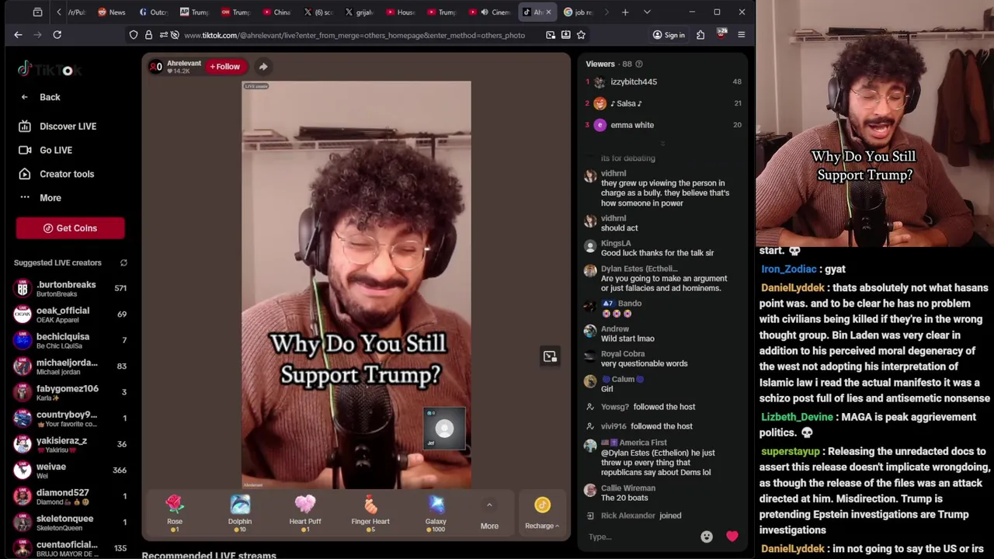The height and width of the screenshot is (559, 994).
Task: Open michaeljorda... live stream
Action: tap(70, 366)
